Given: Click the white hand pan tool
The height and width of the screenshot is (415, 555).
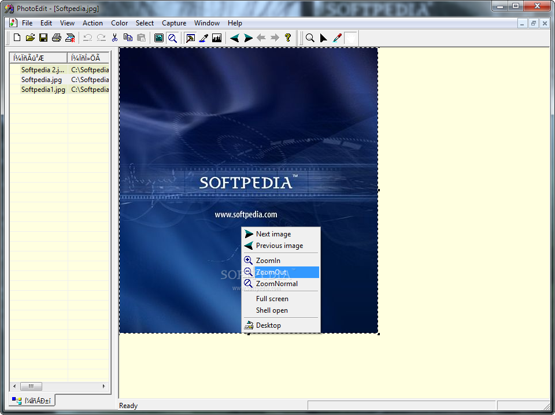Looking at the screenshot, I should pos(350,38).
